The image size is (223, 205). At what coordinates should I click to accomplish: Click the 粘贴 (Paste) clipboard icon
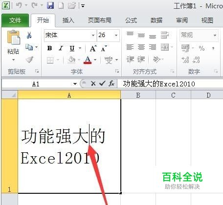pos(13,38)
